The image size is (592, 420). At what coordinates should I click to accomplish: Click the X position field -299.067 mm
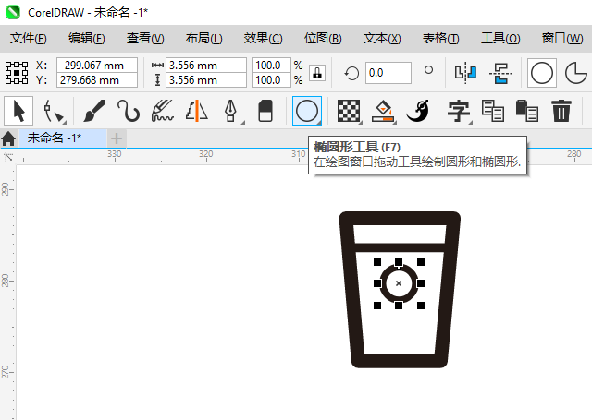[x=97, y=66]
